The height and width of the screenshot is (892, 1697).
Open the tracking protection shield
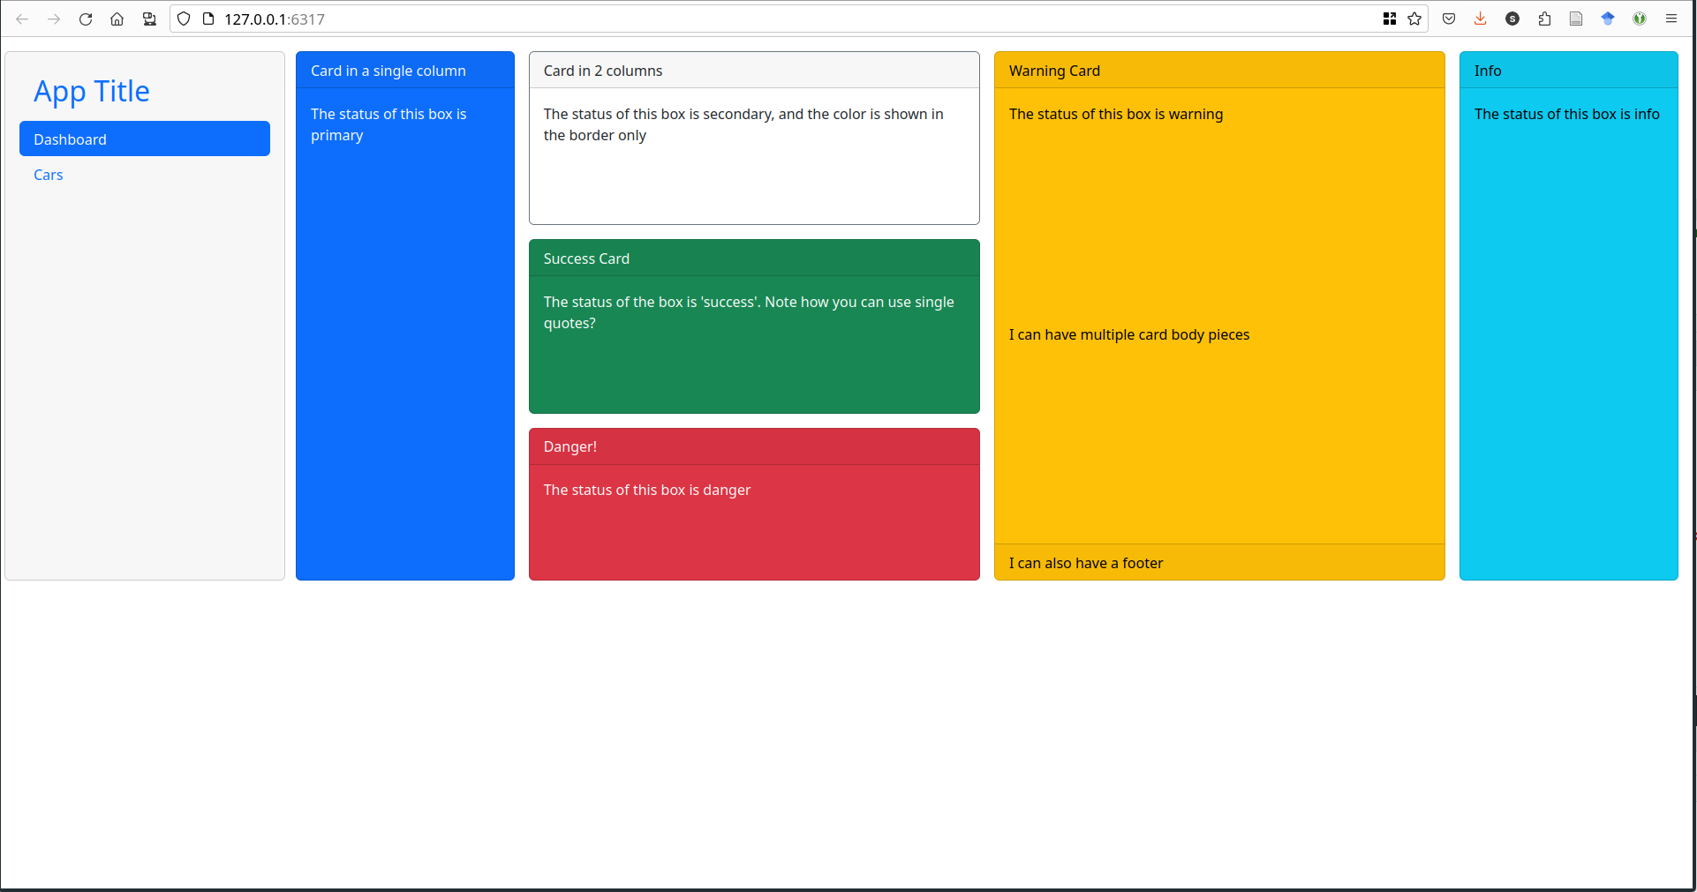(x=184, y=19)
